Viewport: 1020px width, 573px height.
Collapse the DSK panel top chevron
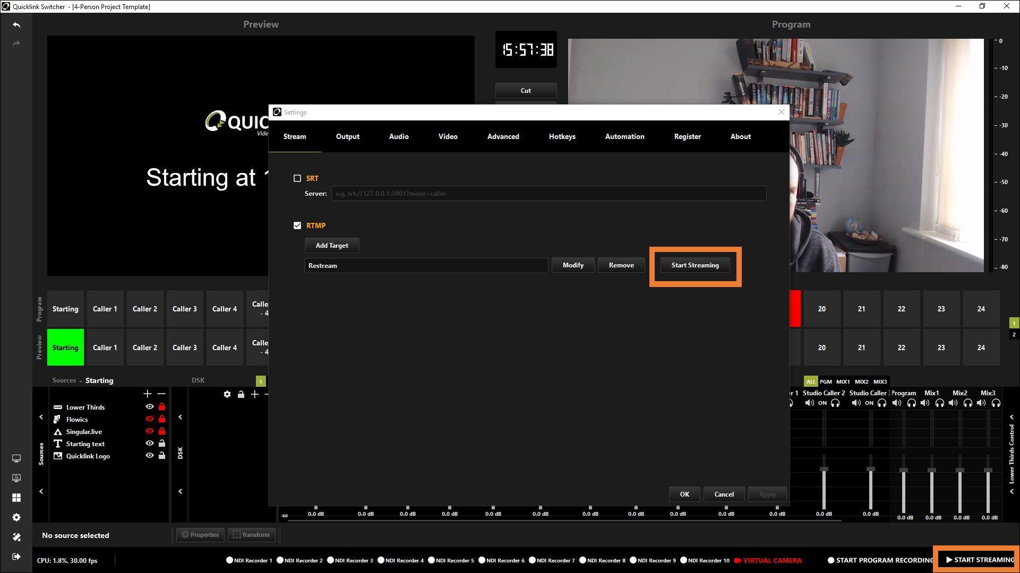[181, 417]
